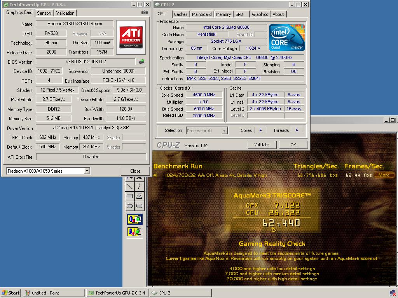Click the GPU Clock value 682 MHz
Viewport: 398px width, 298px height.
coord(48,137)
